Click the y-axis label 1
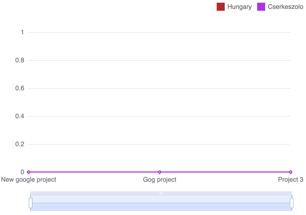The width and height of the screenshot is (306, 215). [22, 33]
